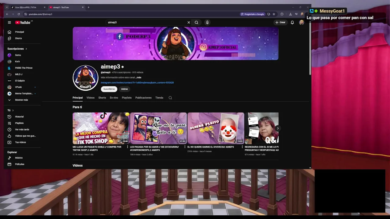Switch to the En vivo tab
This screenshot has width=390, height=219.
(x=114, y=98)
